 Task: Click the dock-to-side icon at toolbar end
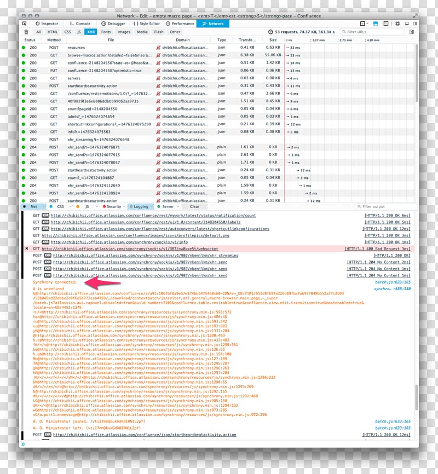point(414,24)
